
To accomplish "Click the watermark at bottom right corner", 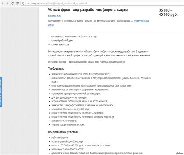I will [x=179, y=153].
